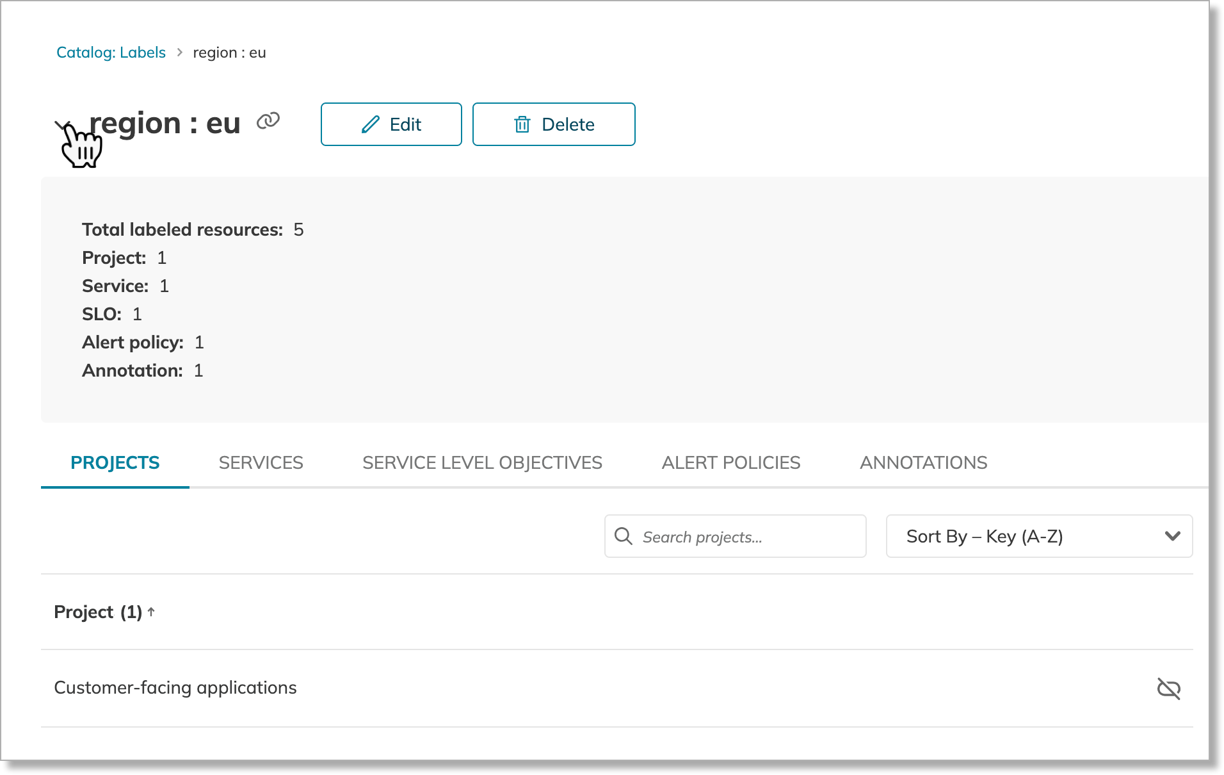
Task: Click the region : eu breadcrumb item
Action: pos(229,53)
